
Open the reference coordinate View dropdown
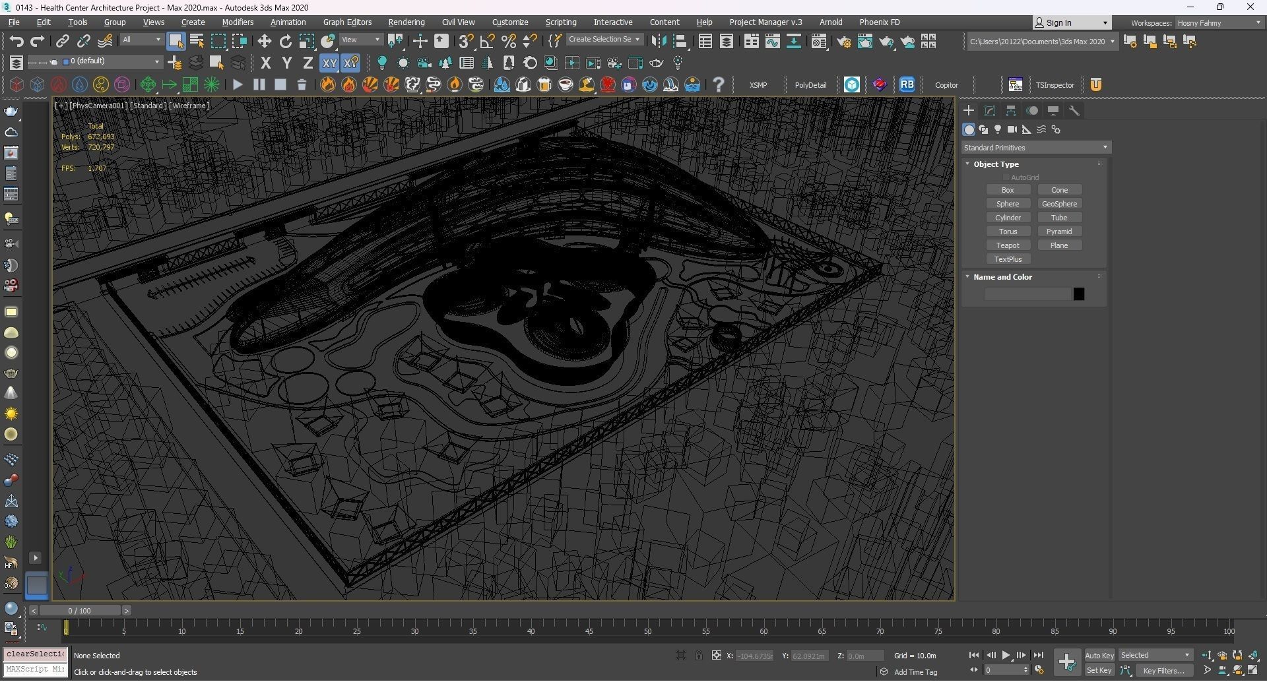click(361, 40)
